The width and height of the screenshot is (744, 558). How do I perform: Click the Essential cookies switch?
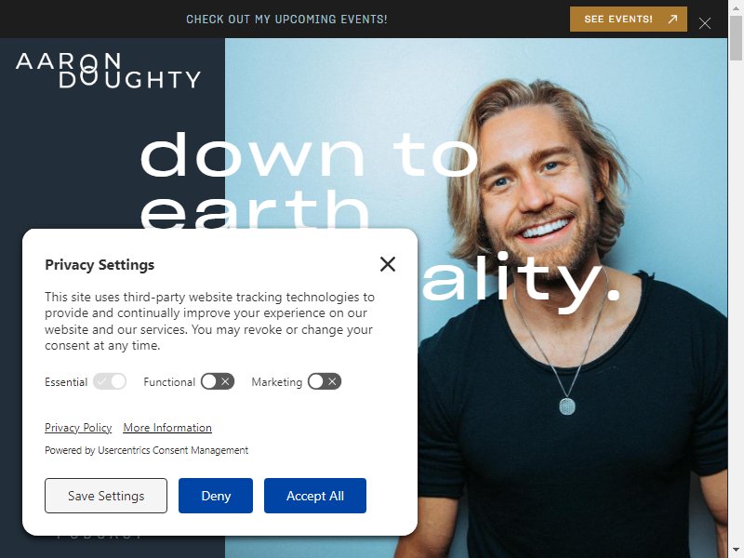(x=110, y=381)
